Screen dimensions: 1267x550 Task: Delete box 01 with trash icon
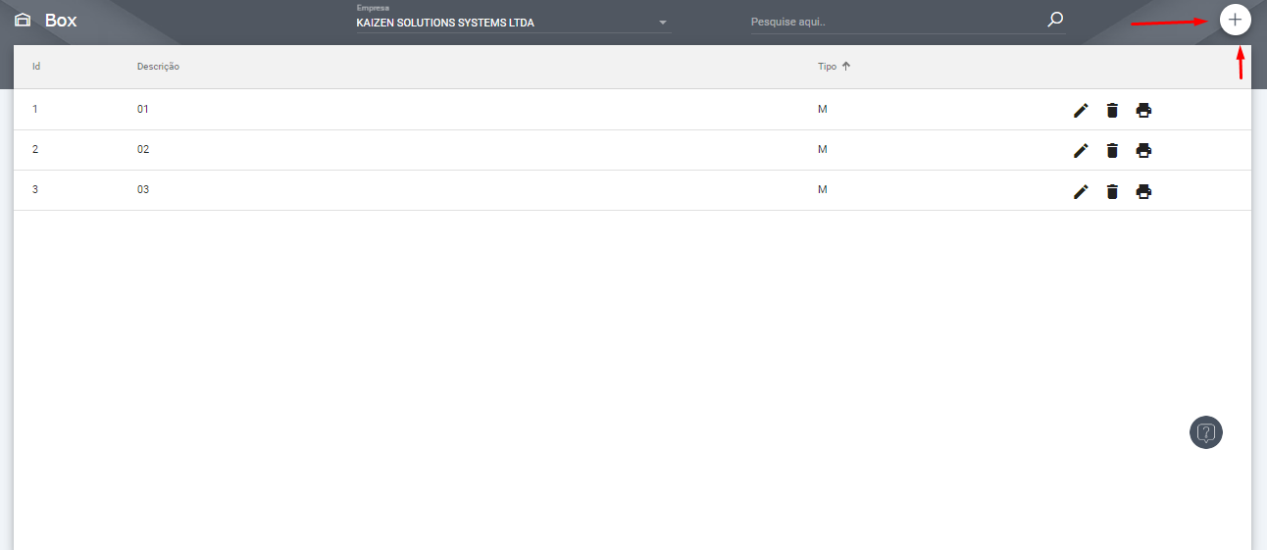[1112, 110]
